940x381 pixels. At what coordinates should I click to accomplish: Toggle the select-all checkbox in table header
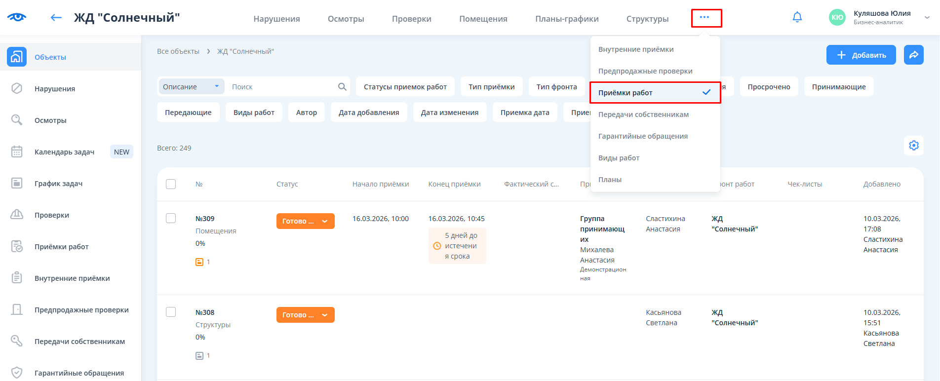point(171,184)
